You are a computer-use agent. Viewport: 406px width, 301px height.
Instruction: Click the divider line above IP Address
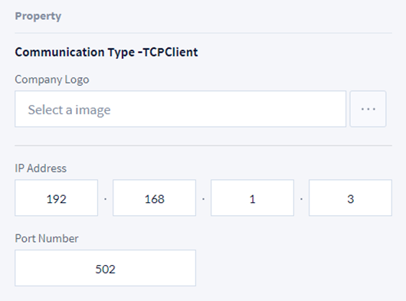(x=203, y=146)
